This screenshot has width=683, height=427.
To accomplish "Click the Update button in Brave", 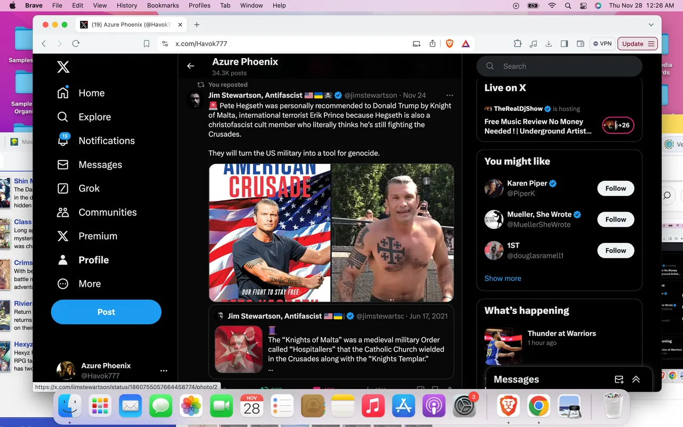I will (638, 44).
